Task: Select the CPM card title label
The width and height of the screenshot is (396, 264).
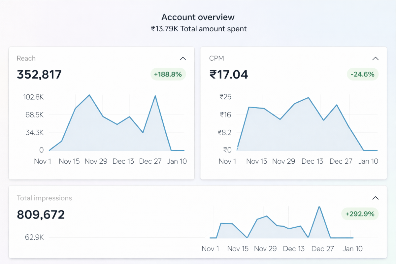Action: click(x=216, y=58)
